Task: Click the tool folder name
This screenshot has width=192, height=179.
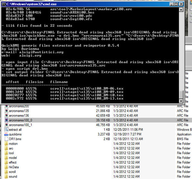Action: [x=12, y=153]
